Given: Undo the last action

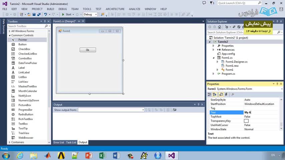Looking at the screenshot, I should pyautogui.click(x=46, y=14).
